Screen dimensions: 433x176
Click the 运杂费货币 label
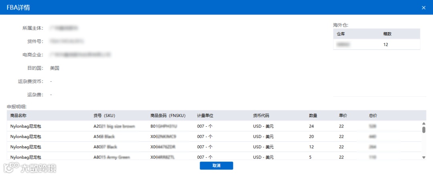click(x=30, y=81)
